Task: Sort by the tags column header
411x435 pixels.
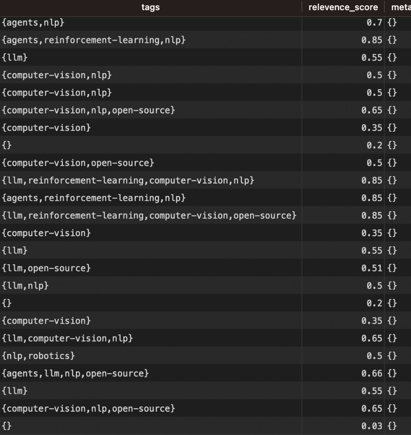Action: coord(151,7)
